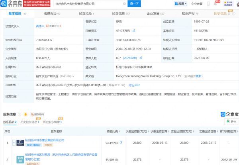This screenshot has width=239, height=165.
Task: Click the Qichacha logo icon
Action: tap(4, 4)
